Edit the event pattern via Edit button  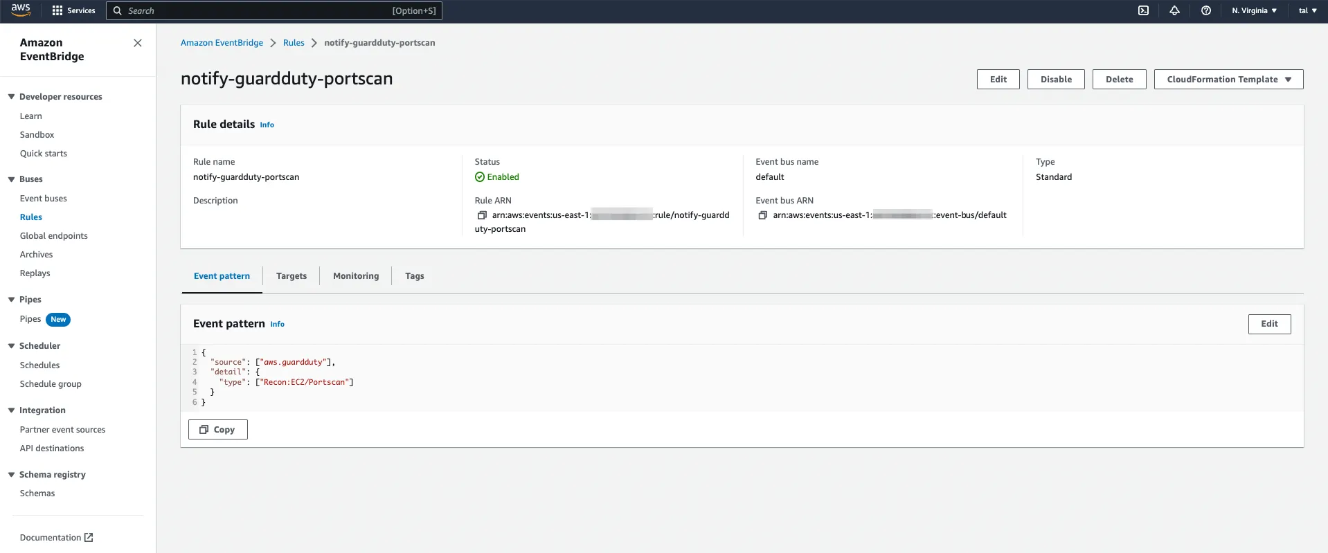1269,324
